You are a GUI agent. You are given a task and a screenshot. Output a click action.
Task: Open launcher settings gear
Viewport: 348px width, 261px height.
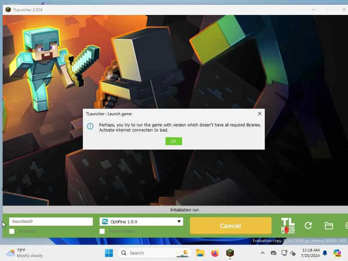tap(346, 226)
